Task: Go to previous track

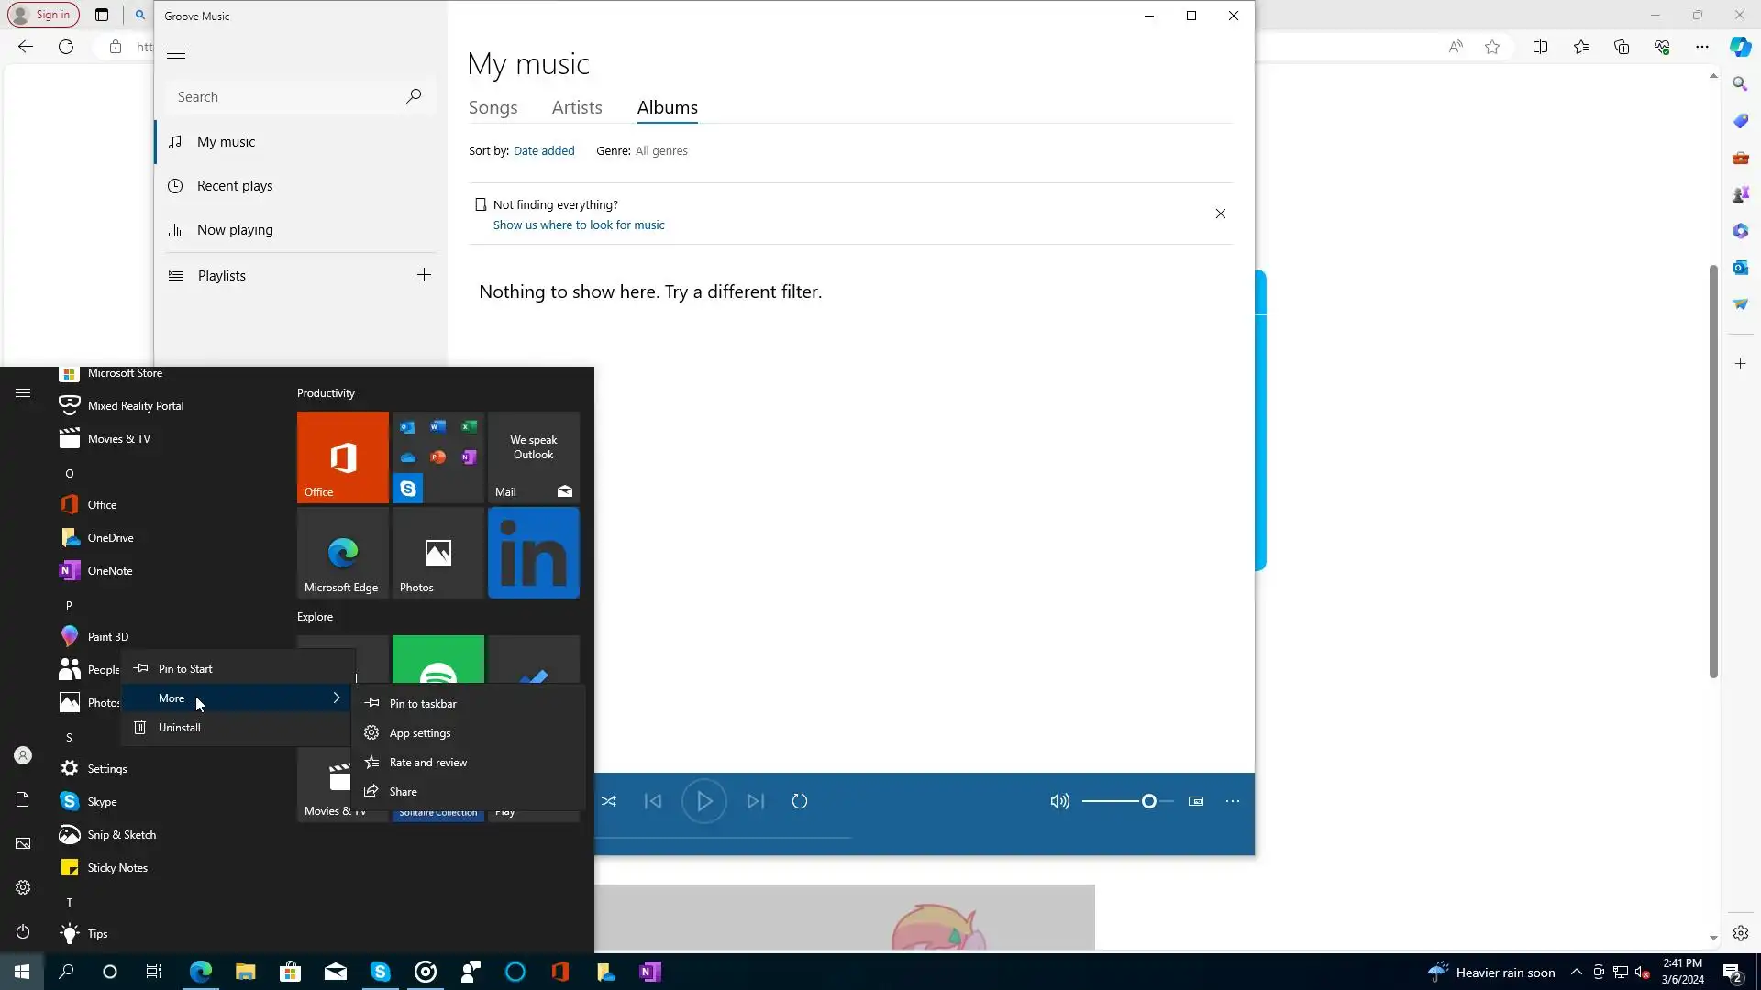Action: (653, 801)
